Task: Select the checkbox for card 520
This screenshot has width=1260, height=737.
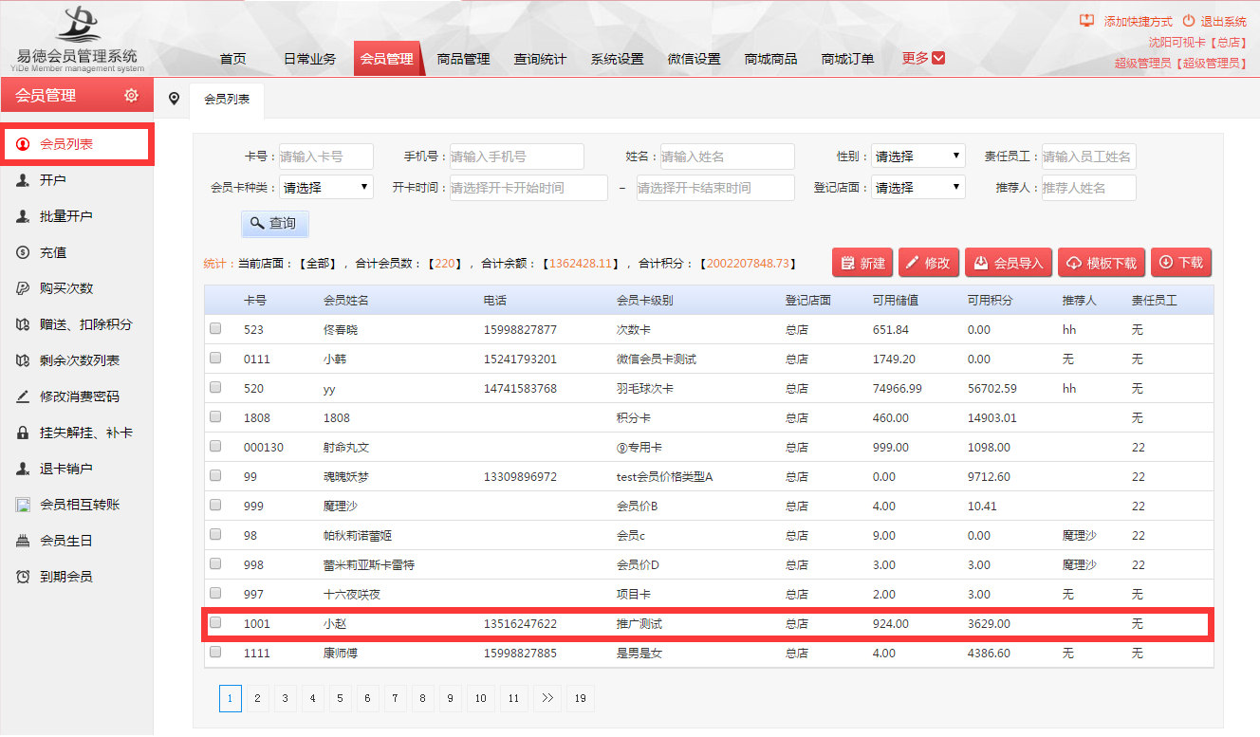Action: pyautogui.click(x=215, y=388)
